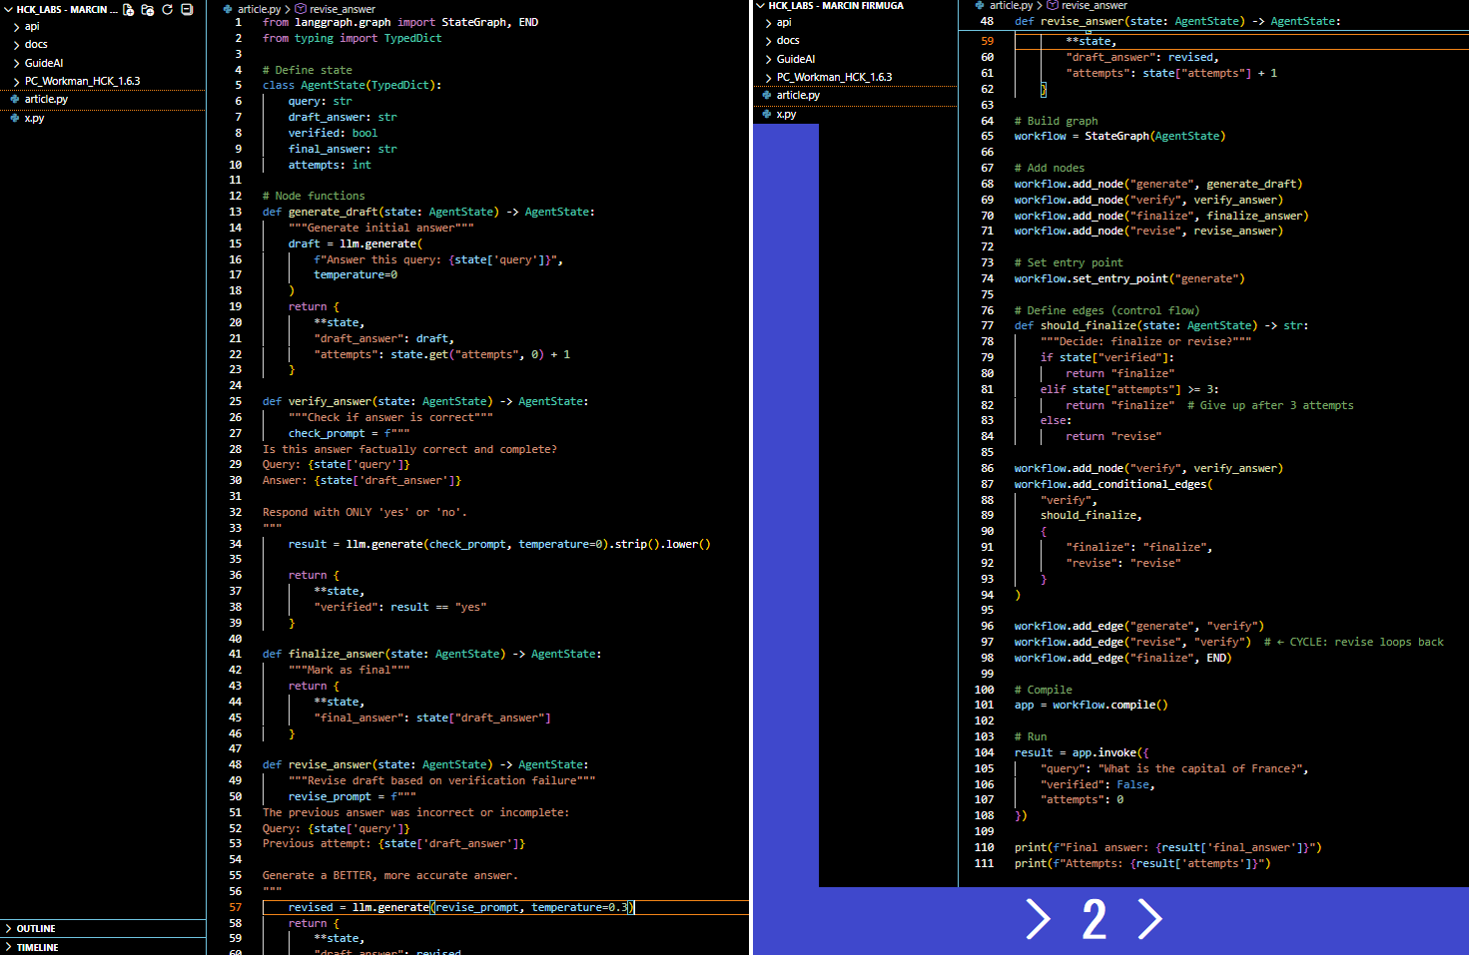
Task: Click line number 1 in left editor gutter
Action: [x=238, y=22]
